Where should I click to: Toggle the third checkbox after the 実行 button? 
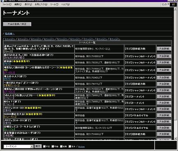(x=61, y=146)
